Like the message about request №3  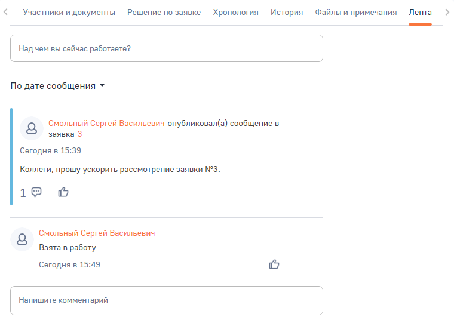point(63,192)
